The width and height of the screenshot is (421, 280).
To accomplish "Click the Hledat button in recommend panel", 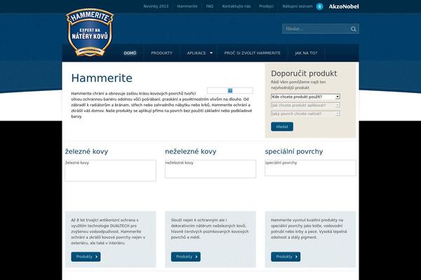I will click(x=282, y=127).
